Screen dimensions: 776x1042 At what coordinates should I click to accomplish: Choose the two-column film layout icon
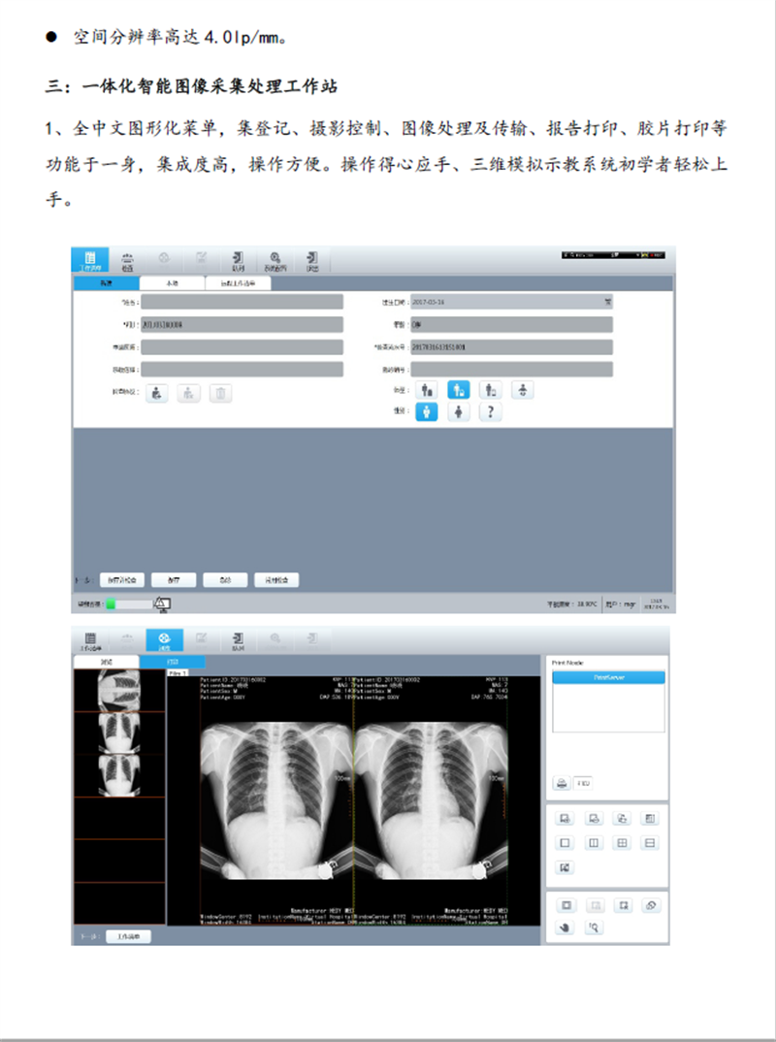595,842
